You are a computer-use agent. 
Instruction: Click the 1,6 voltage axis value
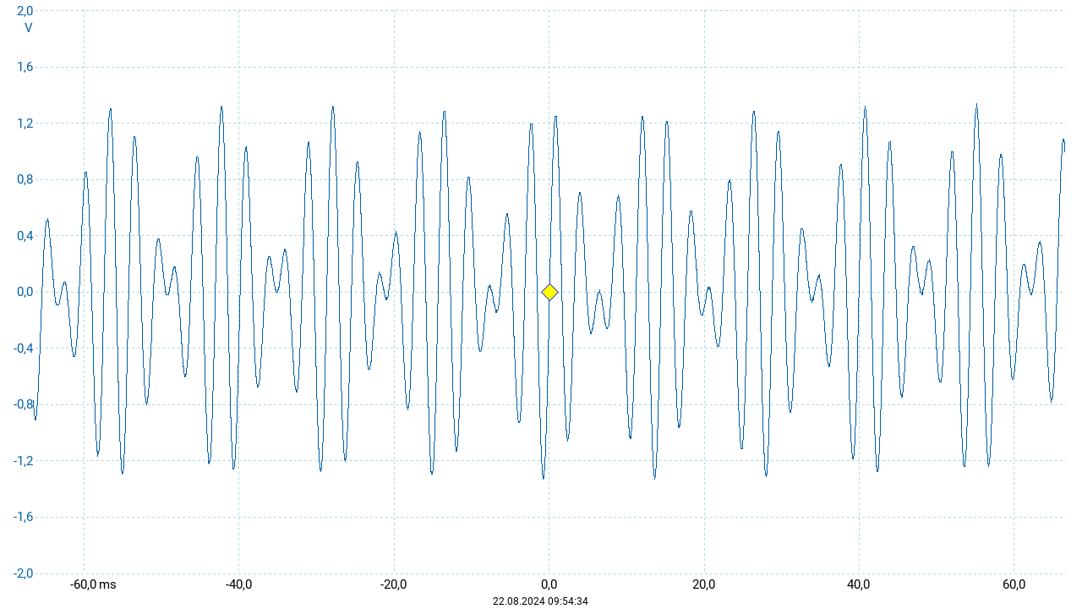point(25,67)
